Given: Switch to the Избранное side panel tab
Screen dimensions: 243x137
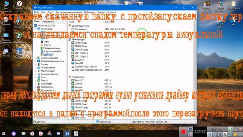Looking at the screenshot, I should point(48,22).
